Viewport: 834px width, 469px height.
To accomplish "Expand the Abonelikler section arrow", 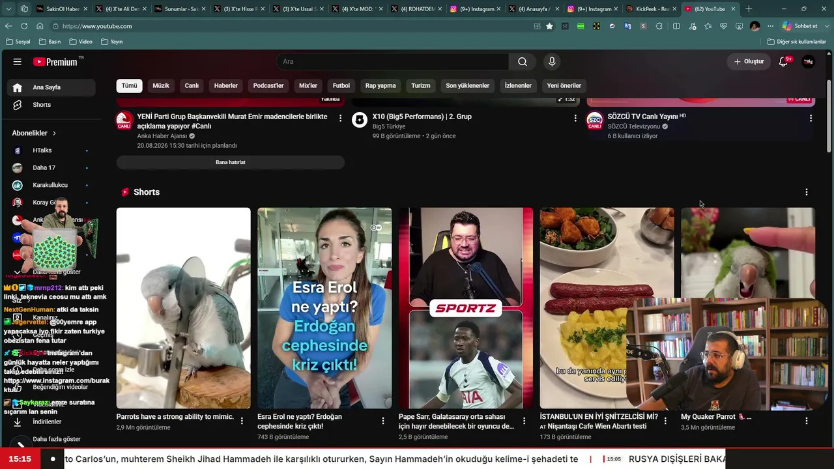I will click(x=54, y=133).
